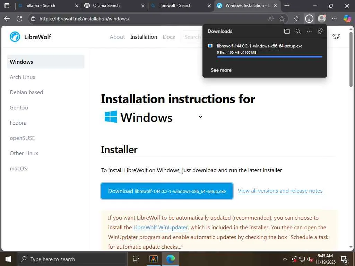Screen dimensions: 355x266
Task: Follow the LibreWolf WinUpdater link
Action: pos(160,227)
